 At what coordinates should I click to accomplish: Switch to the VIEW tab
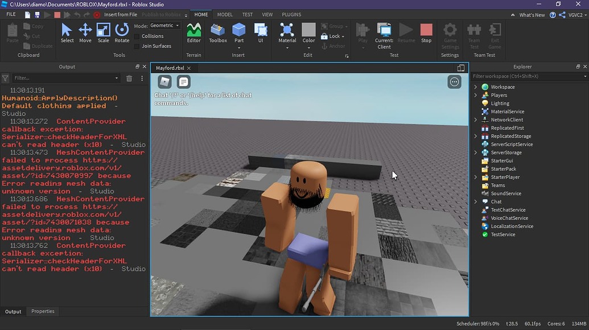click(x=267, y=14)
